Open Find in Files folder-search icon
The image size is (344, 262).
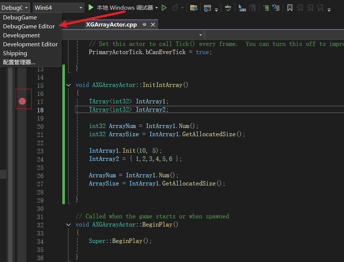(194, 8)
